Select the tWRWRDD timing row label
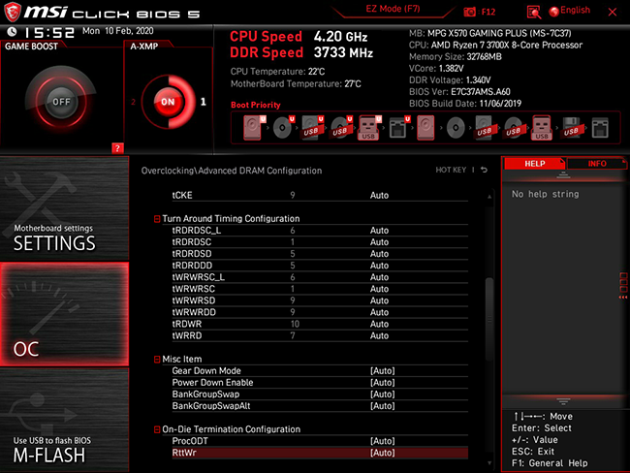 [x=194, y=312]
